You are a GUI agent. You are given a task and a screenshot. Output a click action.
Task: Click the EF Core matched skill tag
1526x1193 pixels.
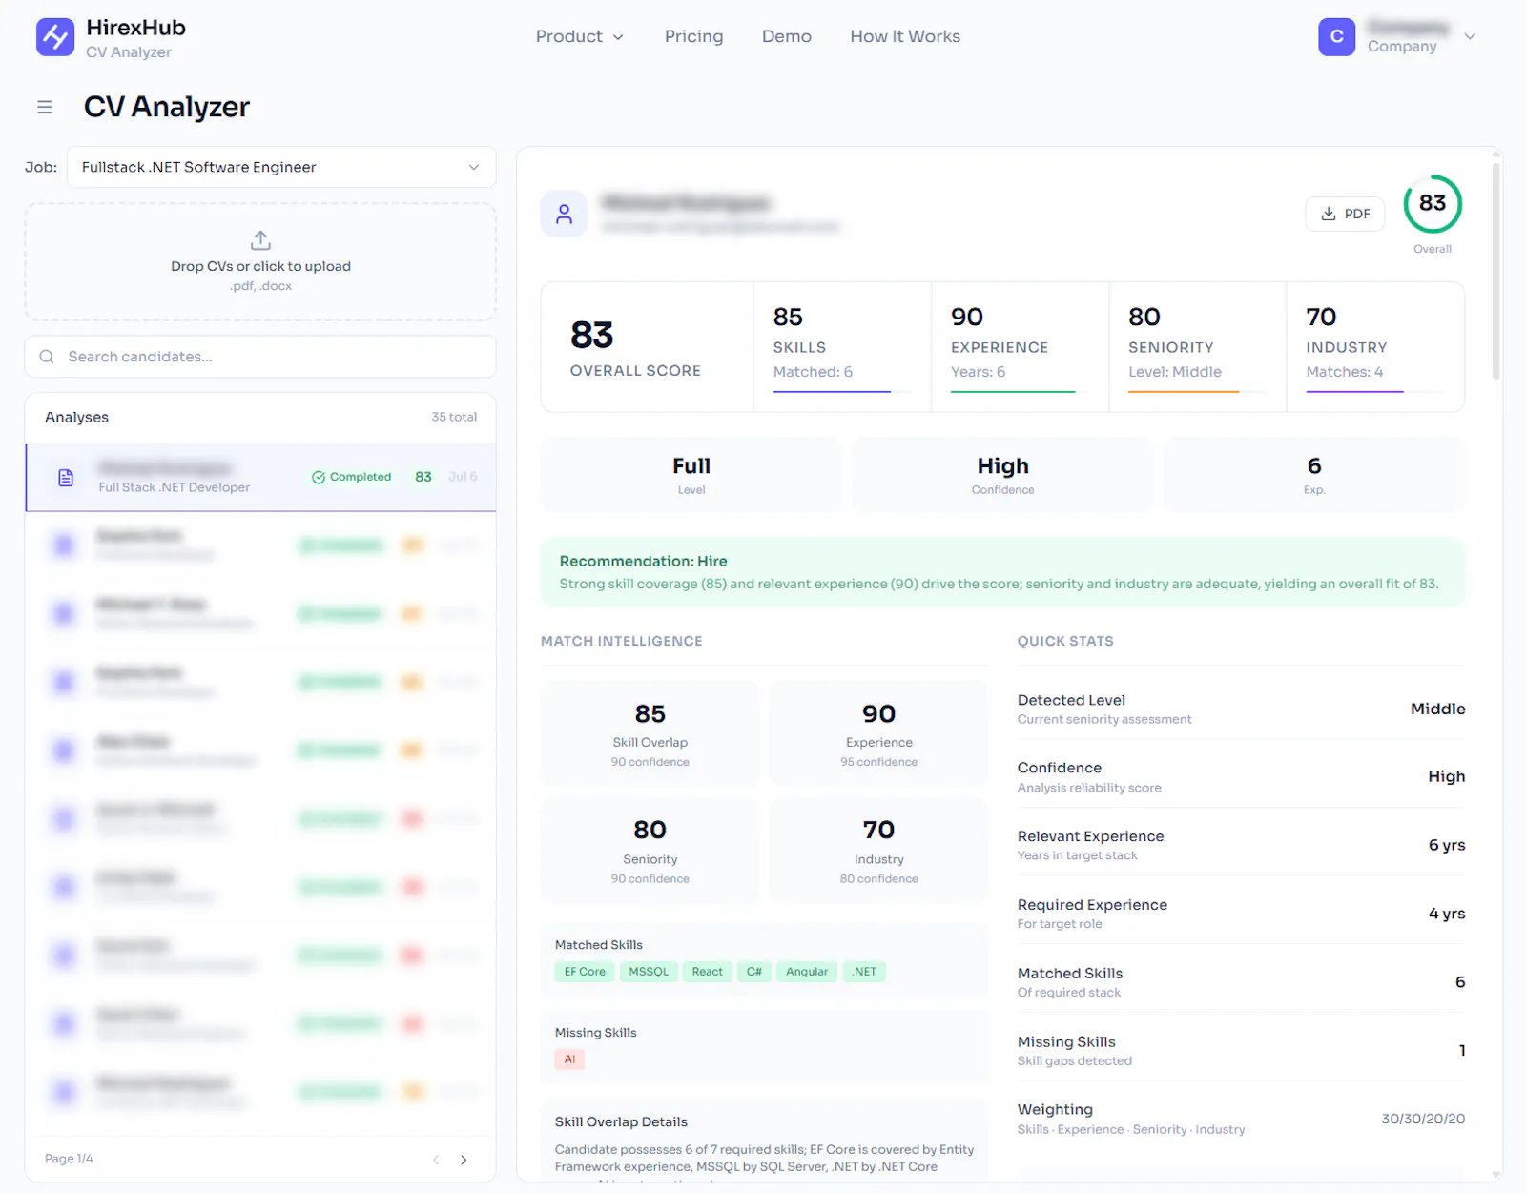(x=585, y=972)
